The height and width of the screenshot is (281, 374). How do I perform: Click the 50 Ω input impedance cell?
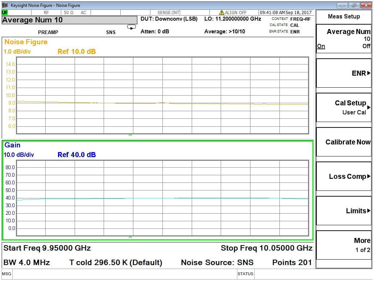[68, 12]
